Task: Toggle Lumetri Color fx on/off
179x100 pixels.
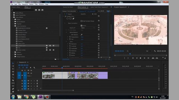Action: click(x=65, y=16)
